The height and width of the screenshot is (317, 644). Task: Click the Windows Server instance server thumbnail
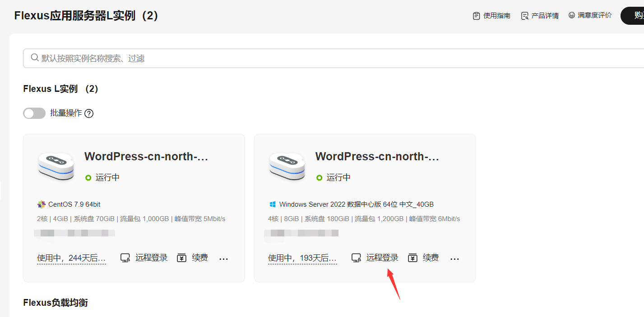pos(287,166)
